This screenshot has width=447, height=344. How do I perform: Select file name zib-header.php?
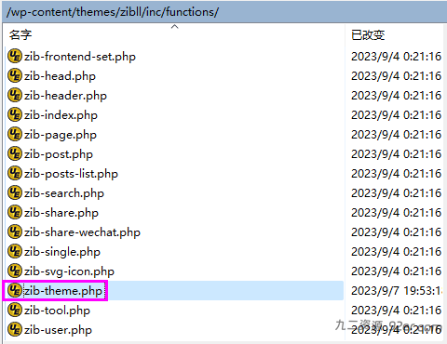click(65, 96)
